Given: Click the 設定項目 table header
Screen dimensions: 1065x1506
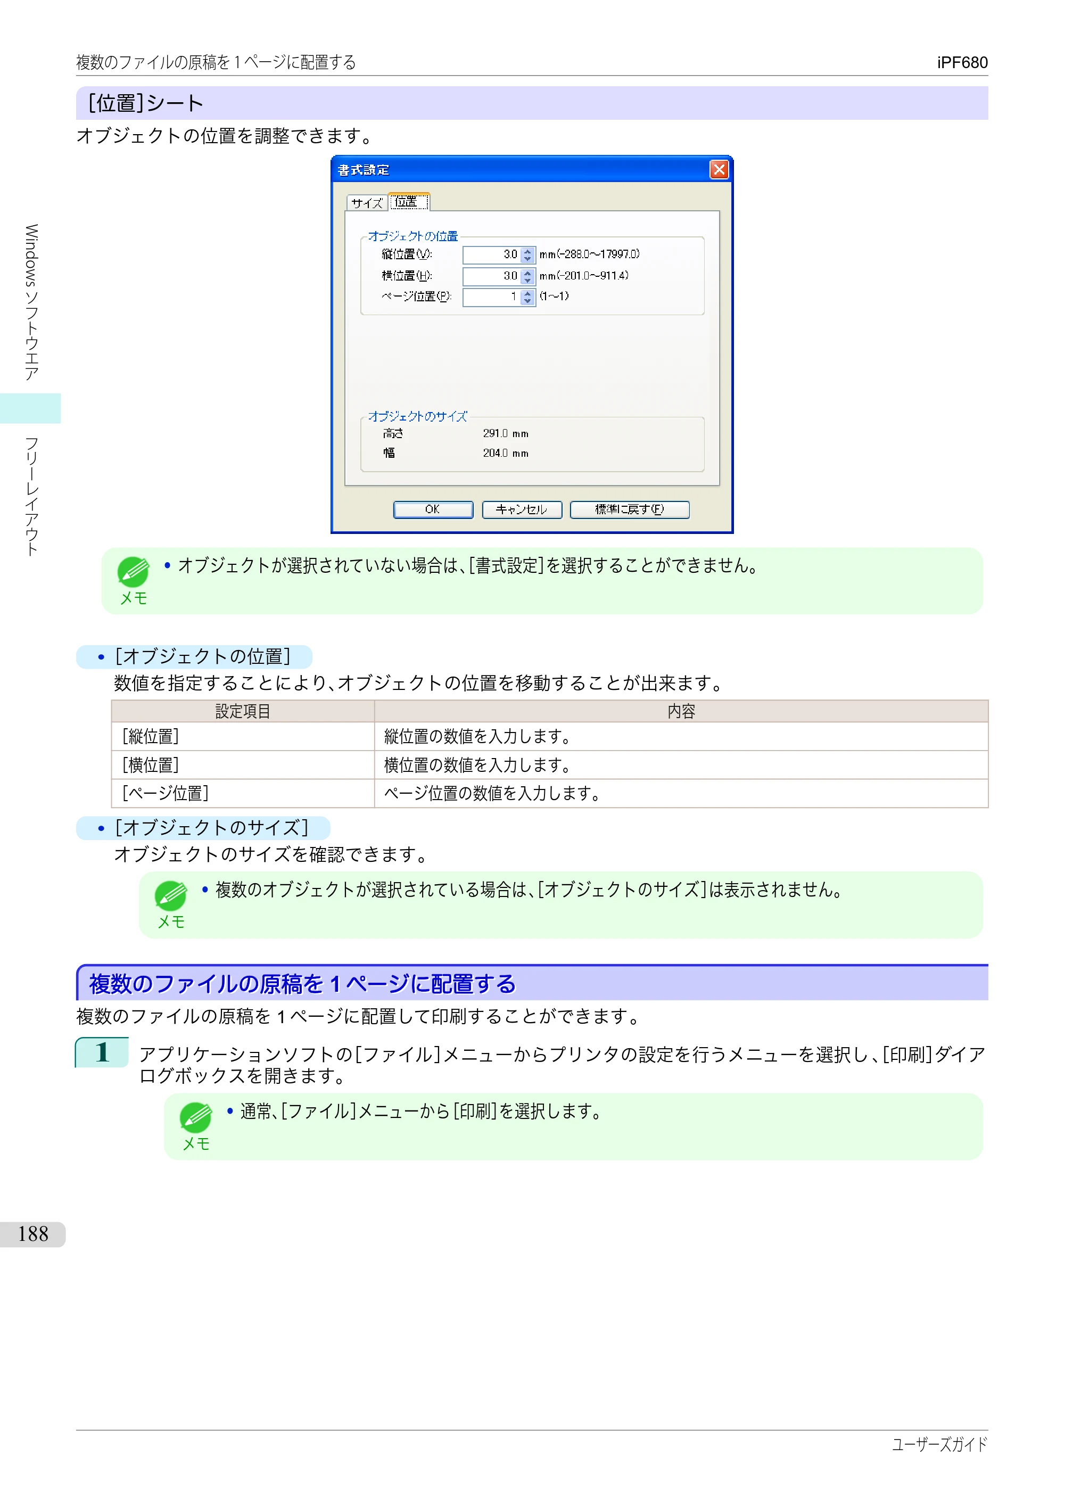Looking at the screenshot, I should [243, 712].
